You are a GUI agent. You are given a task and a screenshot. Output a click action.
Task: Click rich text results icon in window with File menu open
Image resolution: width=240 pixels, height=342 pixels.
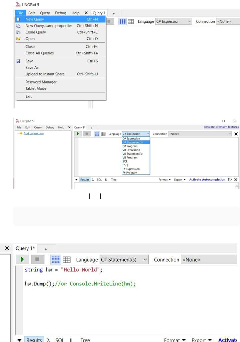click(x=122, y=21)
